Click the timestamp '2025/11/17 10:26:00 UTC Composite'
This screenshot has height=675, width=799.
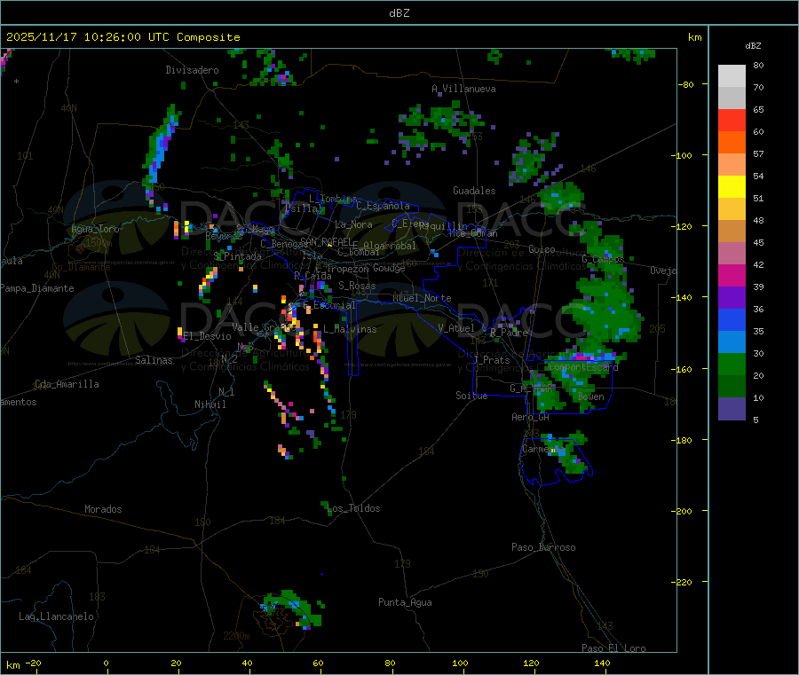pyautogui.click(x=123, y=37)
